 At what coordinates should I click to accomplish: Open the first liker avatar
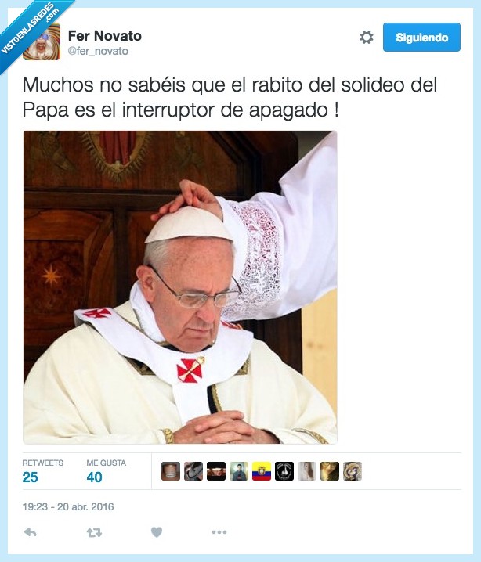(x=171, y=471)
